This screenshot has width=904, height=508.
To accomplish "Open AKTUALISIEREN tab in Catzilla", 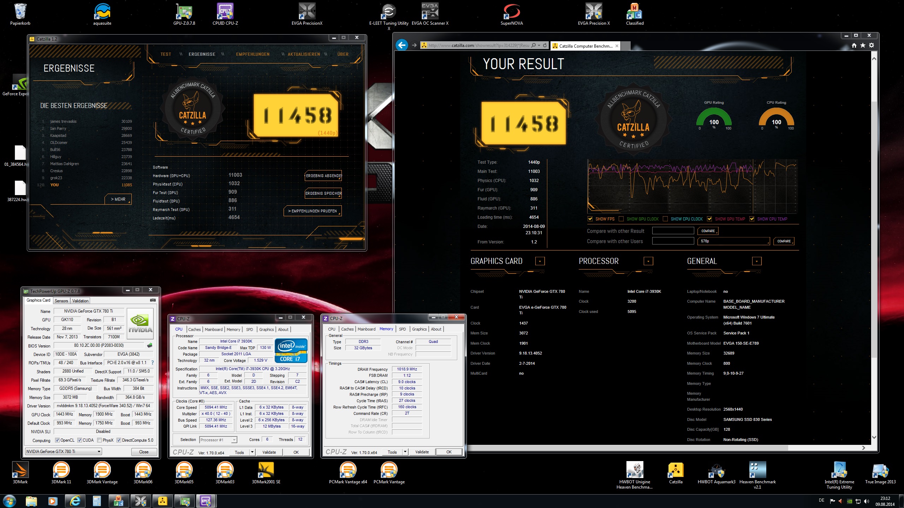I will pyautogui.click(x=304, y=54).
